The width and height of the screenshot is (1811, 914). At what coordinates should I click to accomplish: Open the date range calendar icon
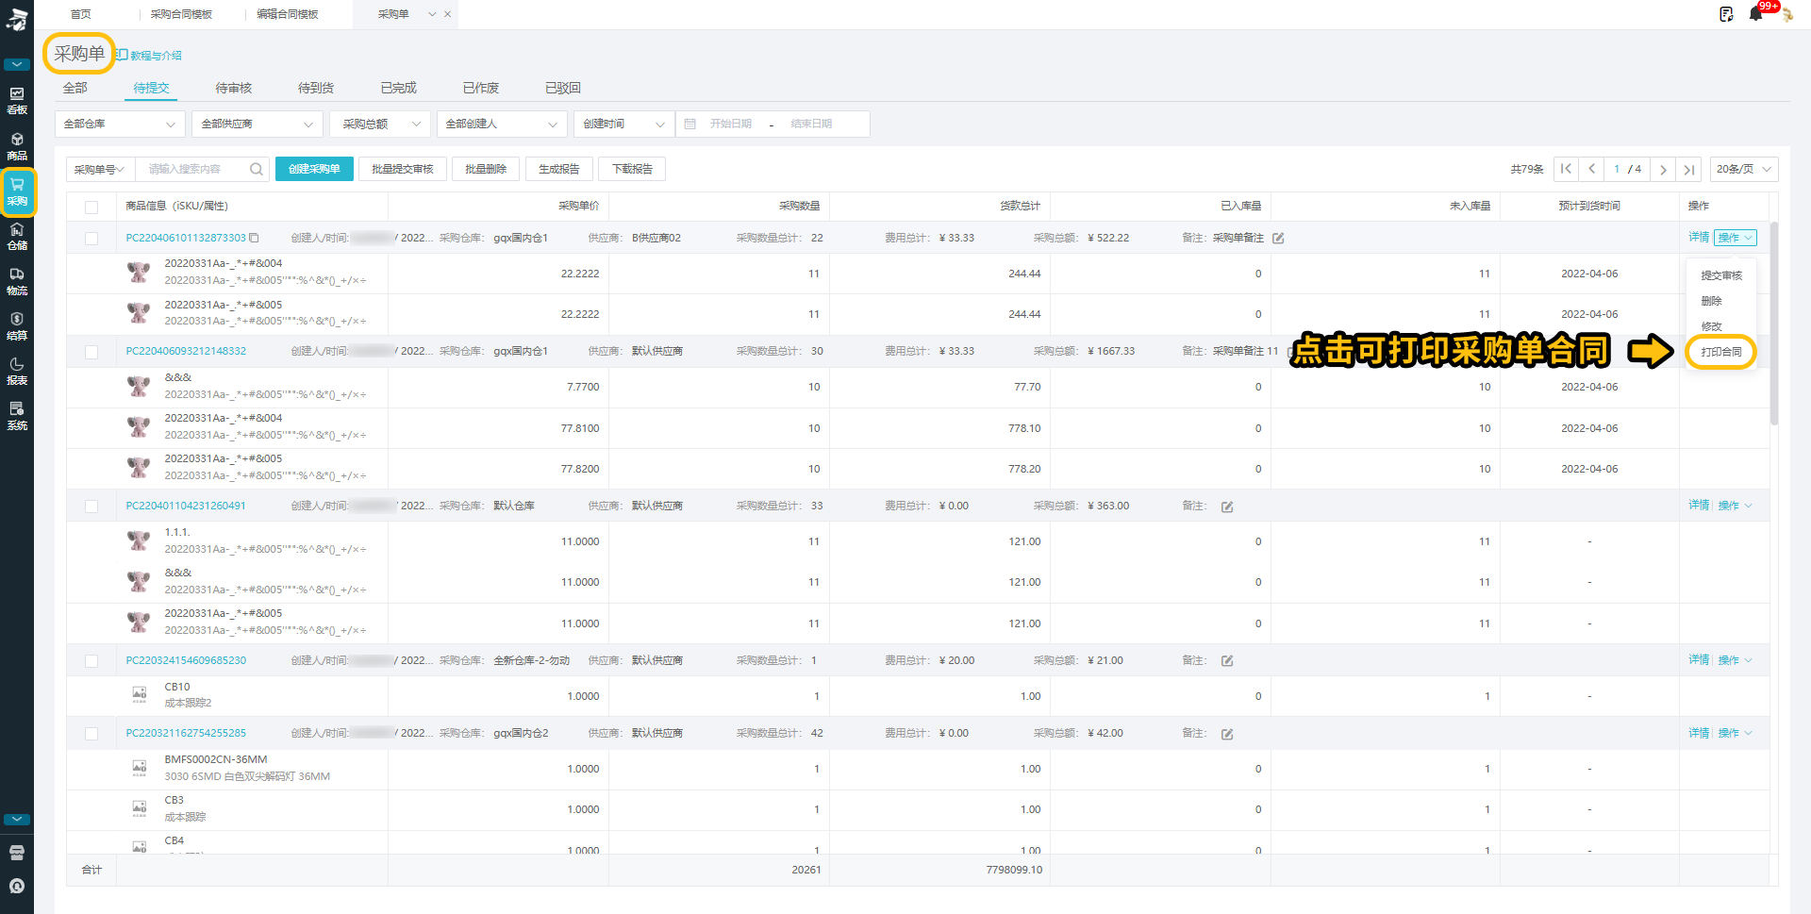tap(690, 124)
